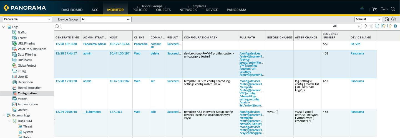This screenshot has width=400, height=138.
Task: Open the All dropdown in filter bar
Action: point(347,26)
